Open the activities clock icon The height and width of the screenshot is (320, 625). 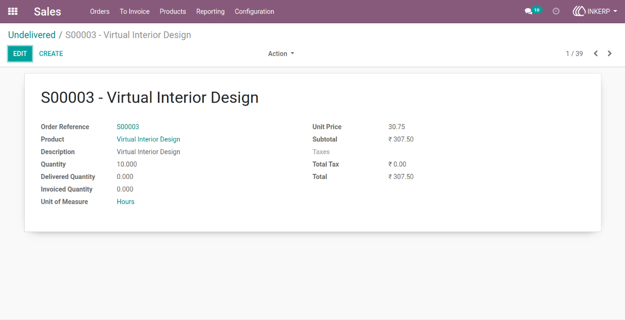tap(556, 11)
